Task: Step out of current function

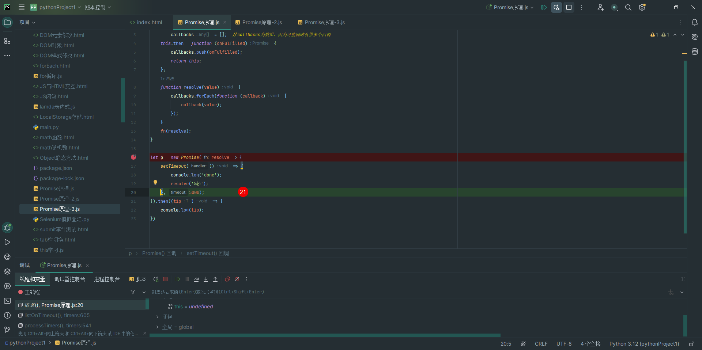Action: click(x=215, y=279)
